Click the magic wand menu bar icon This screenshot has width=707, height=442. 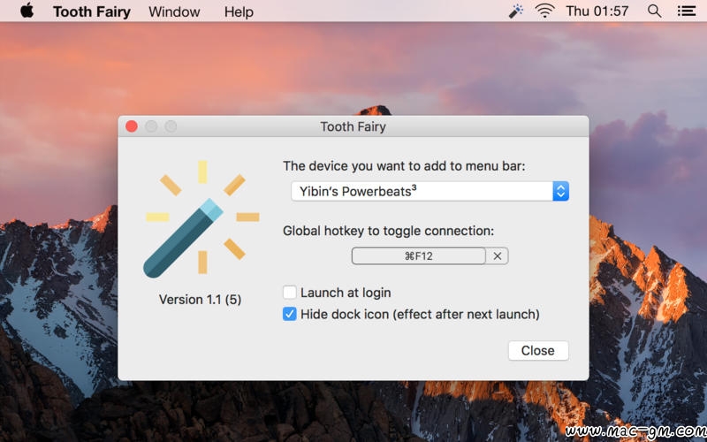pos(516,11)
